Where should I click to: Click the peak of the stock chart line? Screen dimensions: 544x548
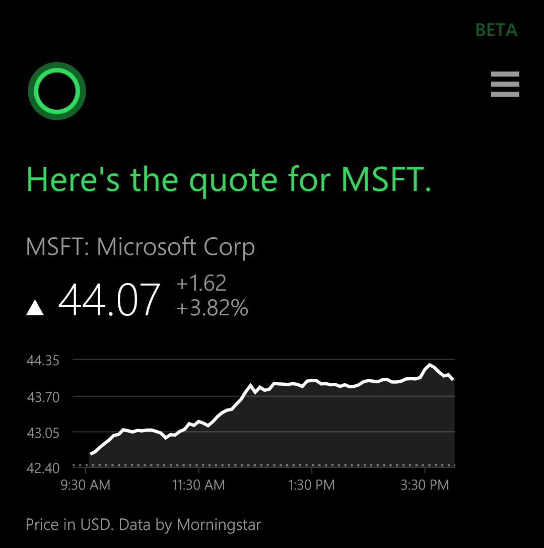tap(430, 365)
